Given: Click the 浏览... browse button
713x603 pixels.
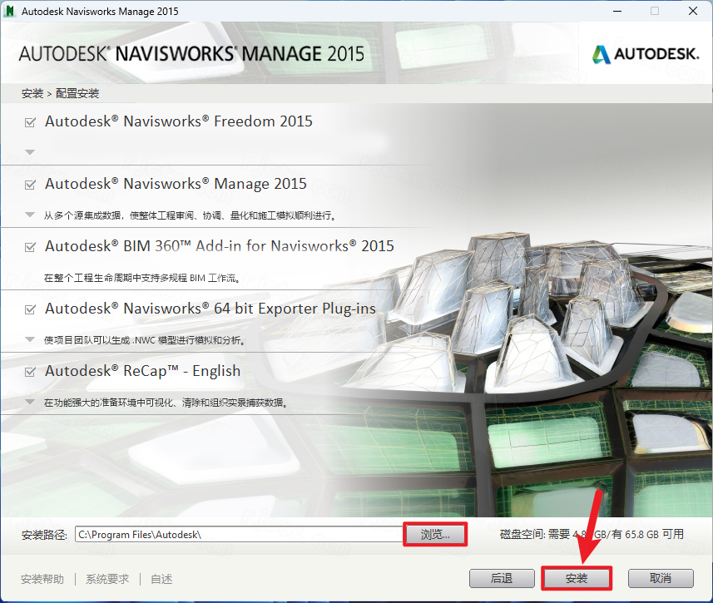Looking at the screenshot, I should click(435, 534).
